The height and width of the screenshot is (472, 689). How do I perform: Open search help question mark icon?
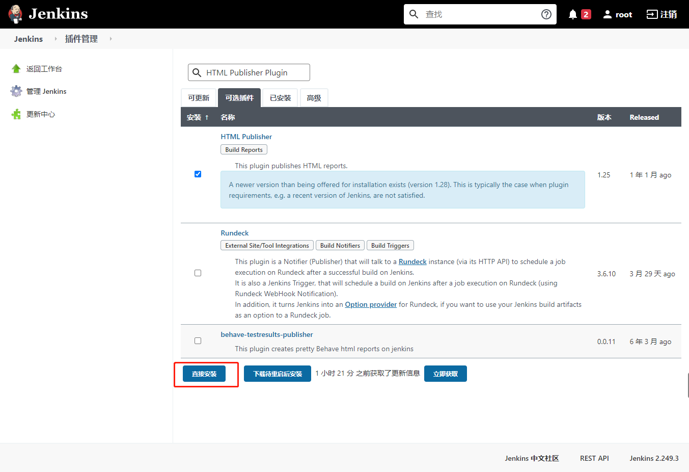click(546, 14)
